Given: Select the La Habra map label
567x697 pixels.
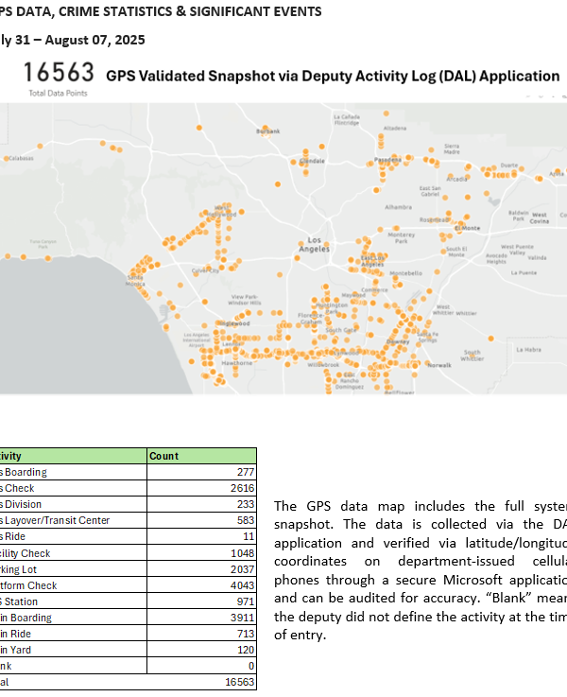Looking at the screenshot, I should tap(530, 349).
